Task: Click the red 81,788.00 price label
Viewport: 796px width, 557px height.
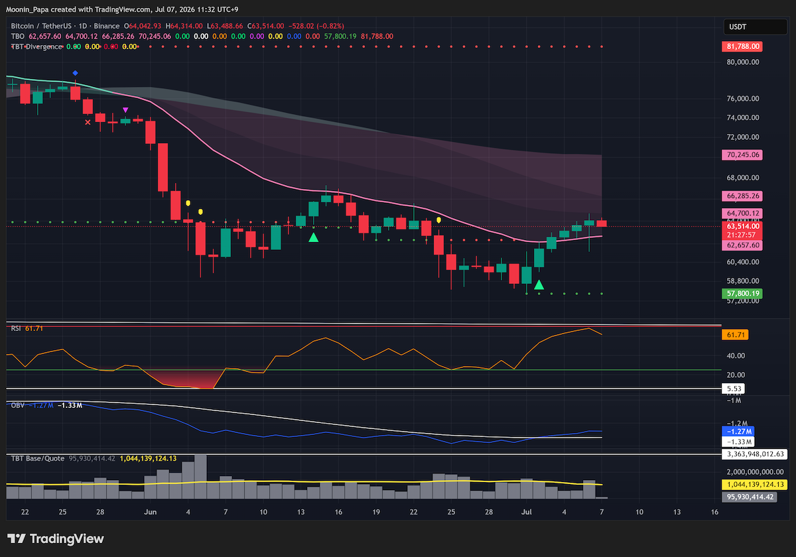Action: (x=742, y=46)
